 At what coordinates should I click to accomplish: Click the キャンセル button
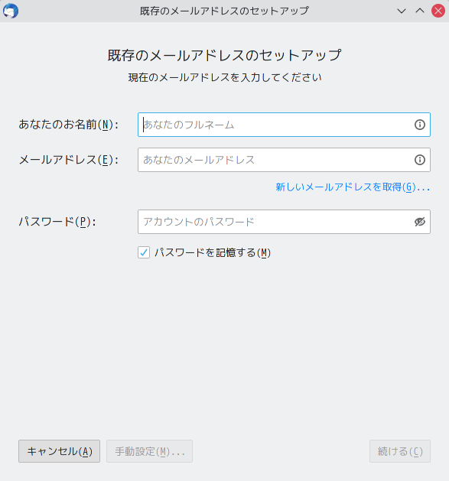59,451
